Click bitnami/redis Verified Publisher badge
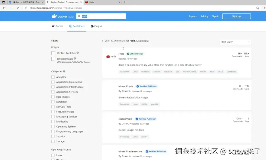Screen dimensions: 266x160 point(147,86)
